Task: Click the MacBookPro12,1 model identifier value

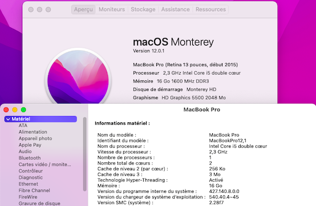Action: click(x=228, y=141)
